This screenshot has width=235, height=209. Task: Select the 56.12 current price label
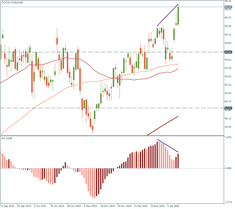coord(228,7)
